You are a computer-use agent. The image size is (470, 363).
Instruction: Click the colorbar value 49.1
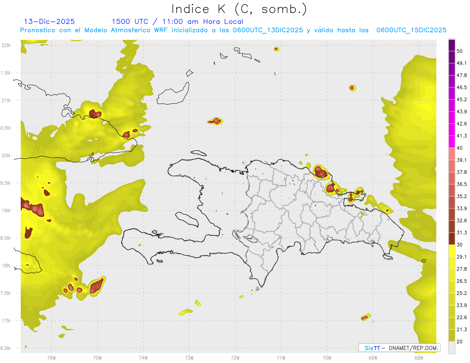461,63
